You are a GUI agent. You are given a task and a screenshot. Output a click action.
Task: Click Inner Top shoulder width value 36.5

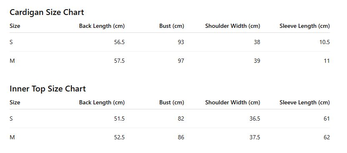click(x=255, y=118)
